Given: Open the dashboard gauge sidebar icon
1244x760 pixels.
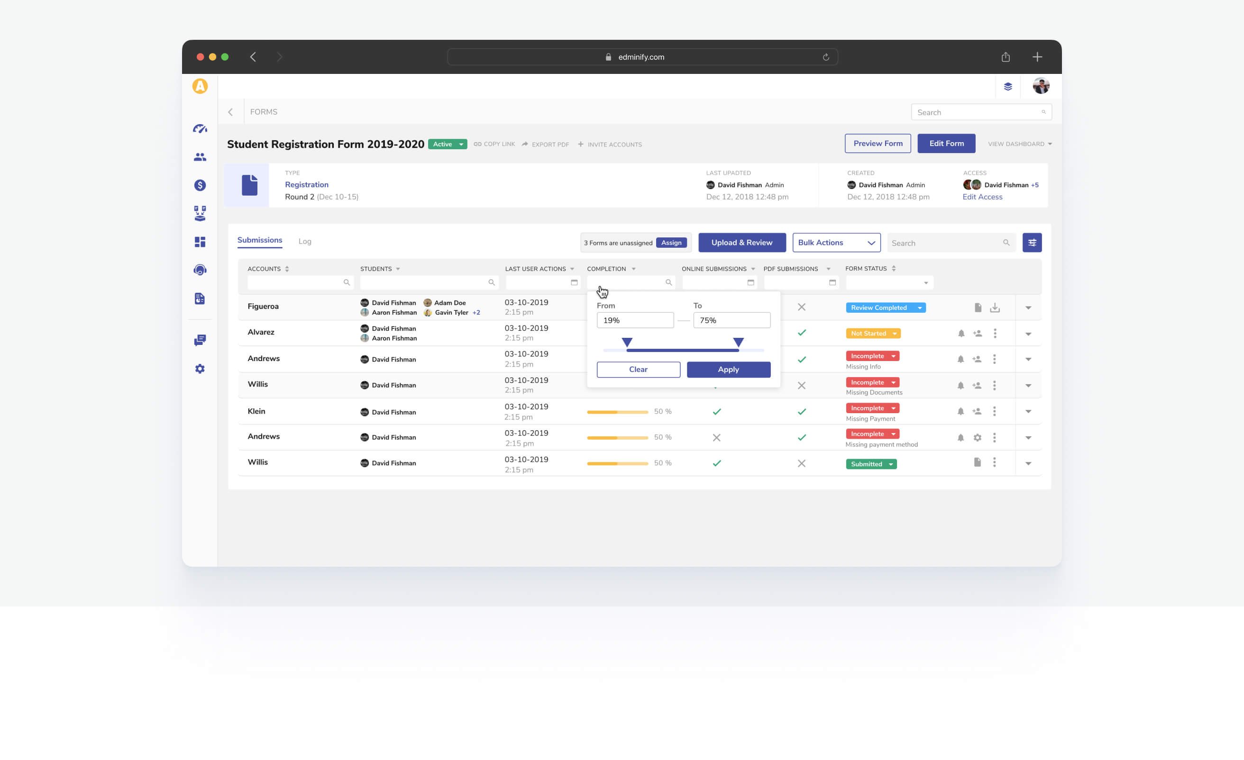Looking at the screenshot, I should click(x=200, y=129).
